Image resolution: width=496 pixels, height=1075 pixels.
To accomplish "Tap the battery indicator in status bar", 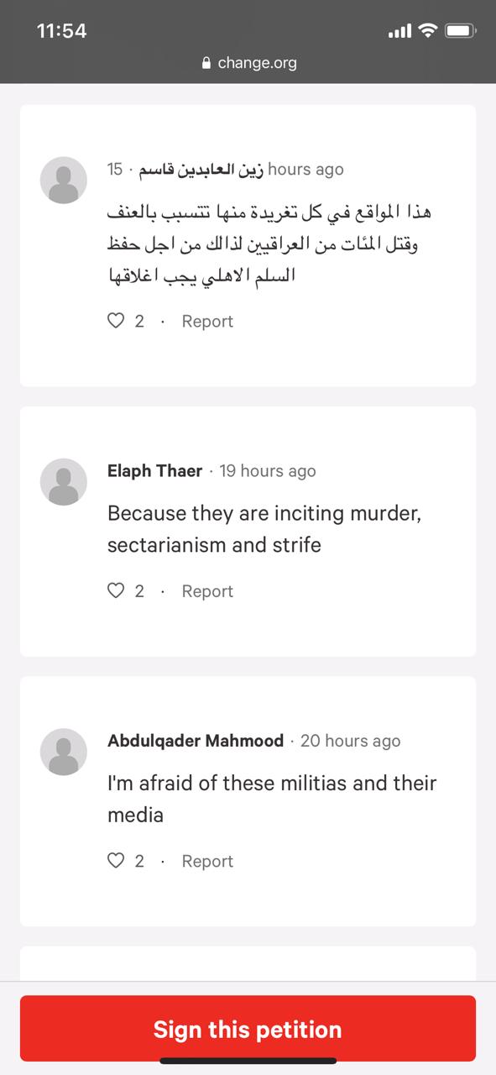I will click(461, 31).
